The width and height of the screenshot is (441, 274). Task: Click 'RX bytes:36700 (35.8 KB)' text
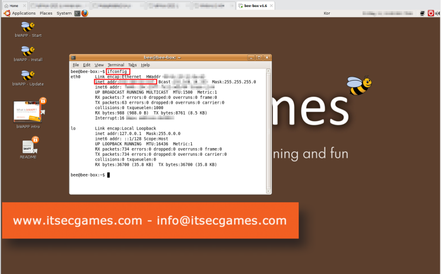click(124, 165)
